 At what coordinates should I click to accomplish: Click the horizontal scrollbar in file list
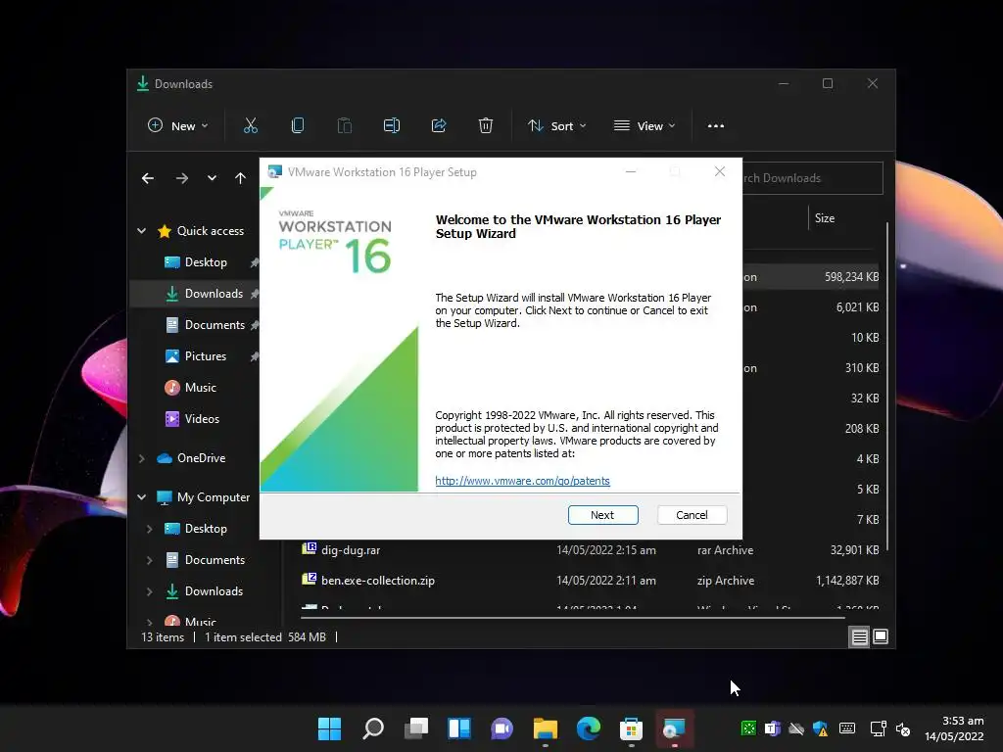tap(572, 618)
